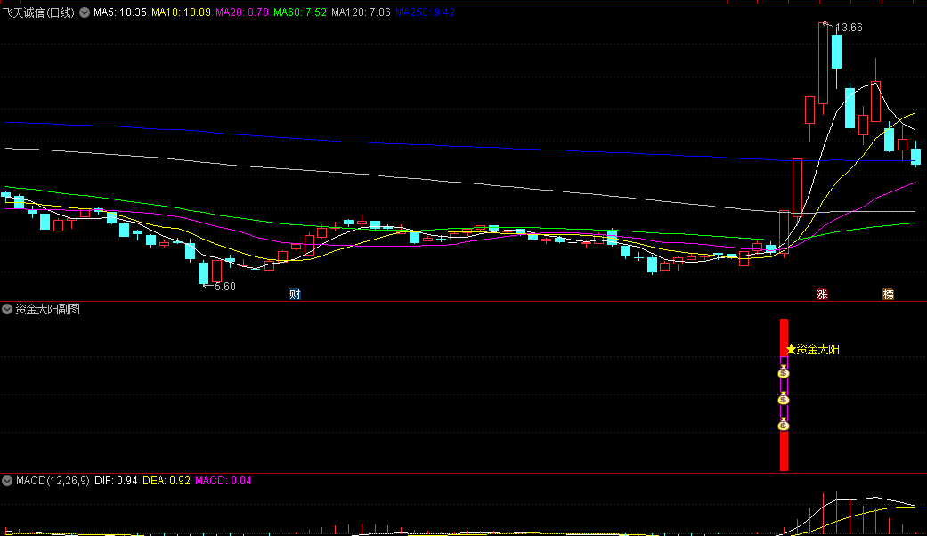Select the MA20: 8.78 label
The image size is (927, 536).
click(x=242, y=12)
